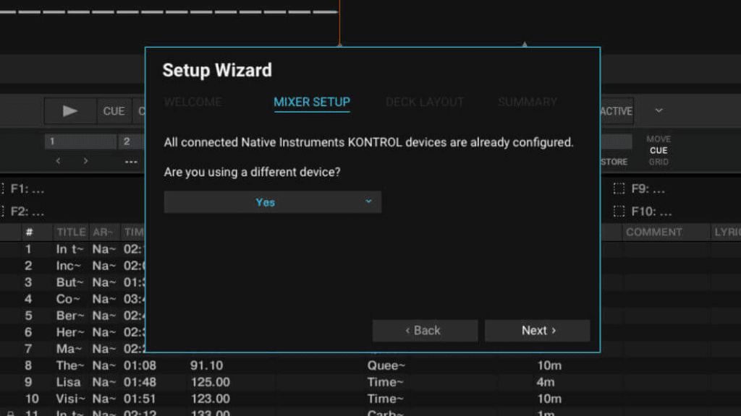This screenshot has width=741, height=416.
Task: Click the previous cue arrow under hotcue 1
Action: [59, 161]
